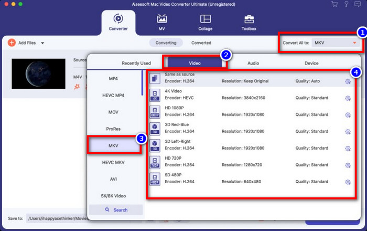Open settings gear for 4K Video
Screen dimensions: 367x231
pyautogui.click(x=348, y=98)
